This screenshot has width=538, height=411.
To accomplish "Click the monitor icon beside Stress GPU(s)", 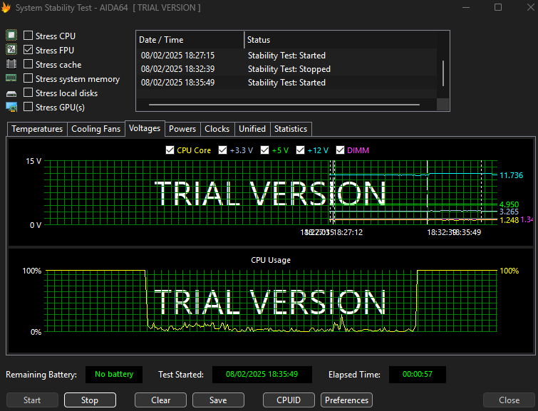I will coord(11,108).
